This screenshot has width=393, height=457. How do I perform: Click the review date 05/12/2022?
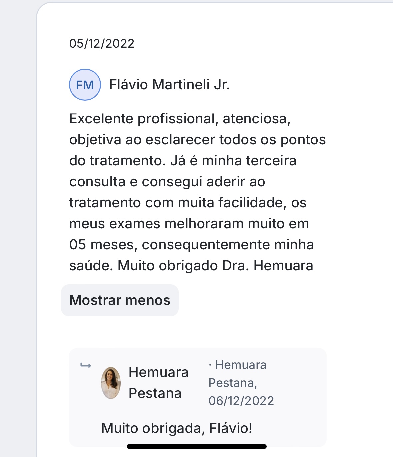[x=102, y=44]
